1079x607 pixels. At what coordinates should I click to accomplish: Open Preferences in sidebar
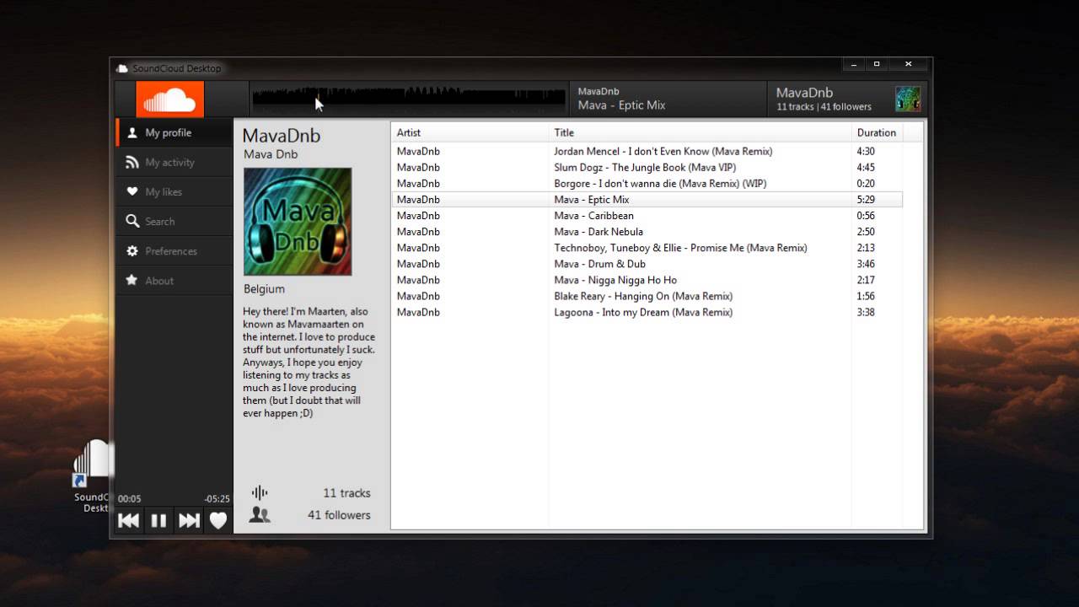tap(174, 250)
